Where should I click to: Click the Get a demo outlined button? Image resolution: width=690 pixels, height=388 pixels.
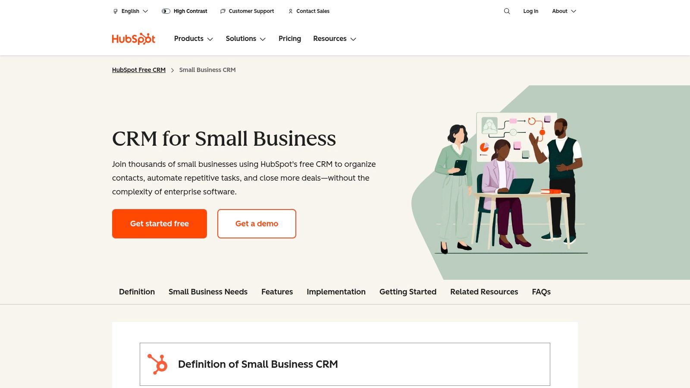pos(256,223)
